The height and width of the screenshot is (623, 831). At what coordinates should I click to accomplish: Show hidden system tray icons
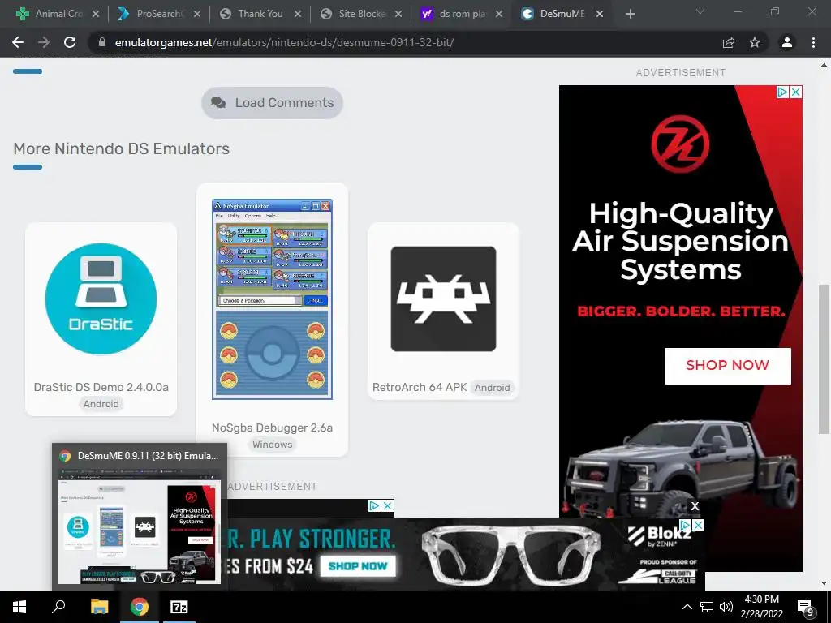[x=687, y=607]
